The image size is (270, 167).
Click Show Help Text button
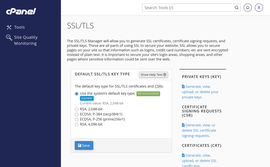(153, 74)
